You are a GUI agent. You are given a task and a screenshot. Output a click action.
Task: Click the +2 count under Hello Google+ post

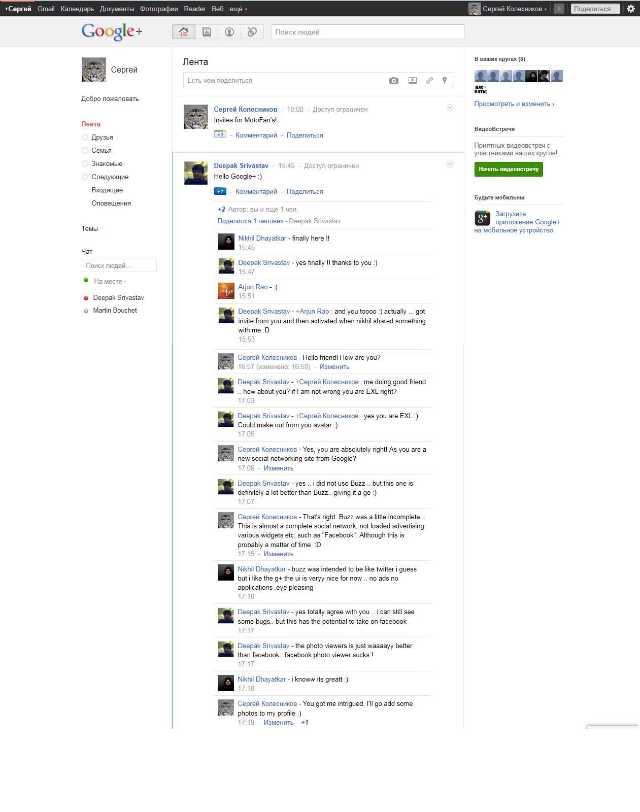221,210
